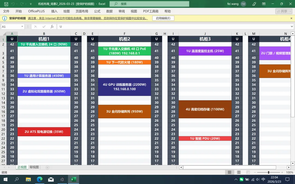Open the Windows Start menu

[5, 179]
